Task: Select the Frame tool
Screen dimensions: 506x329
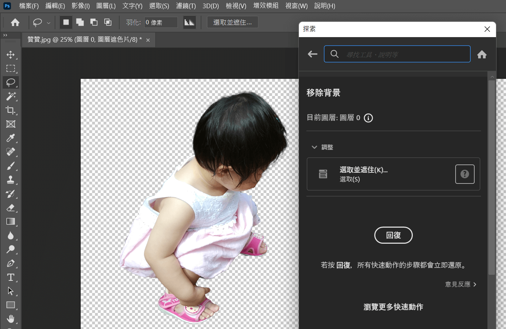Action: point(11,124)
